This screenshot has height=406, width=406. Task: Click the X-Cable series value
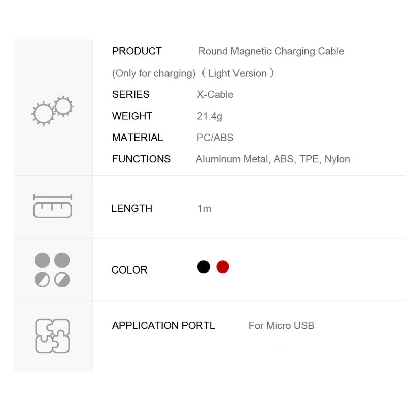pos(215,94)
